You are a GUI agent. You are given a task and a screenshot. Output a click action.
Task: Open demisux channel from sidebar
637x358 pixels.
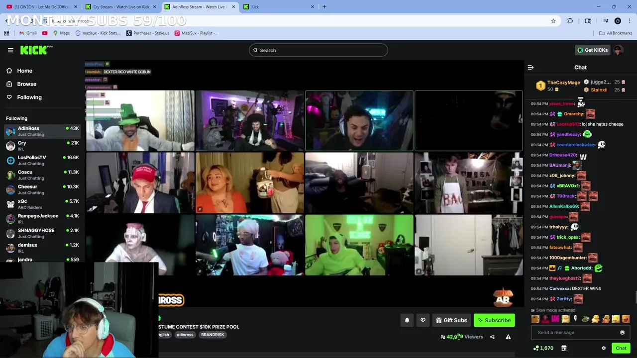(x=42, y=248)
